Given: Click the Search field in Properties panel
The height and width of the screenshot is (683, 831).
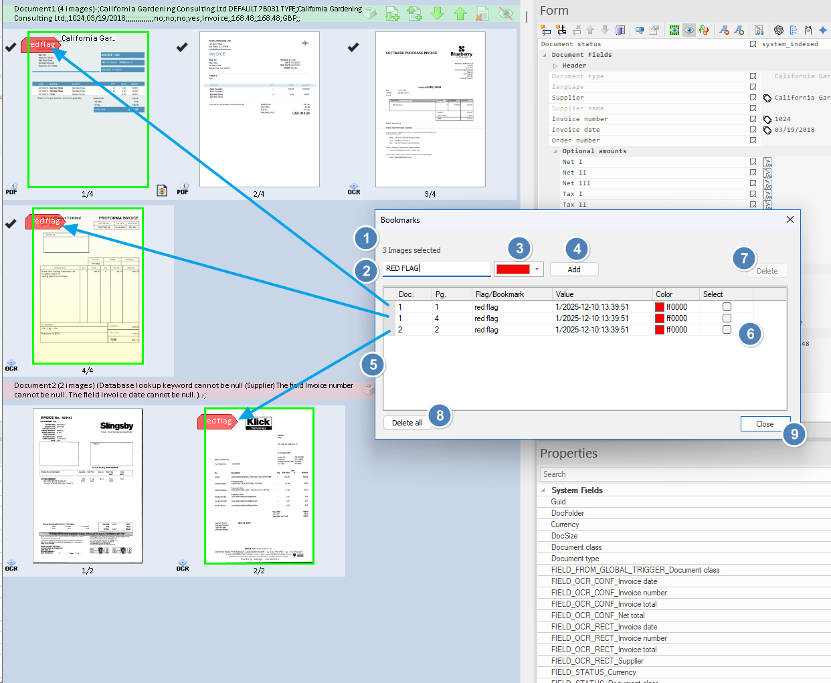Looking at the screenshot, I should coord(682,474).
